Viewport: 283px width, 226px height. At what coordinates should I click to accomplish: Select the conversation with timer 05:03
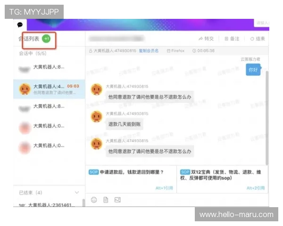(x=49, y=89)
